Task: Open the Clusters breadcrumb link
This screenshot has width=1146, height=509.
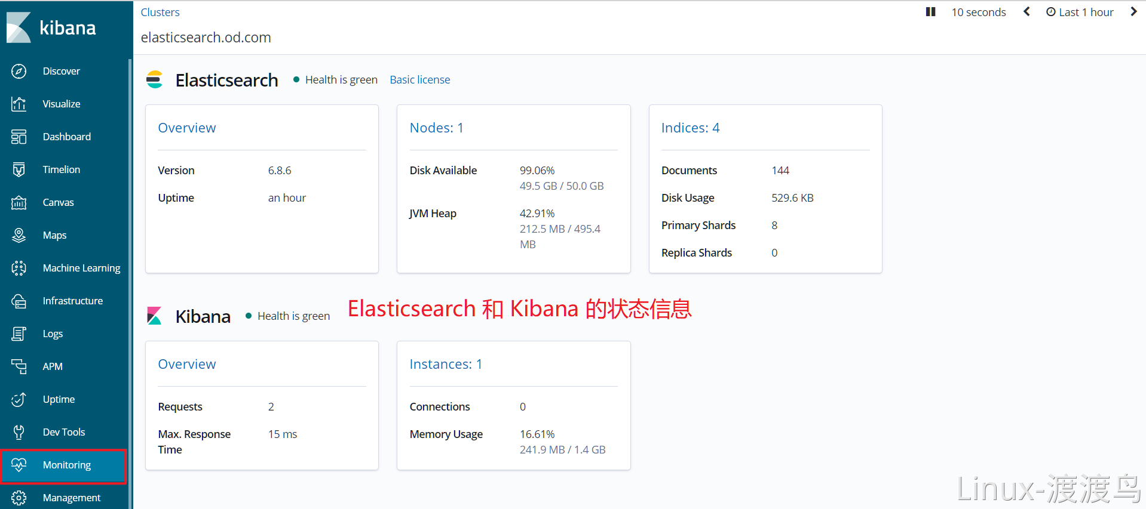Action: pyautogui.click(x=160, y=12)
